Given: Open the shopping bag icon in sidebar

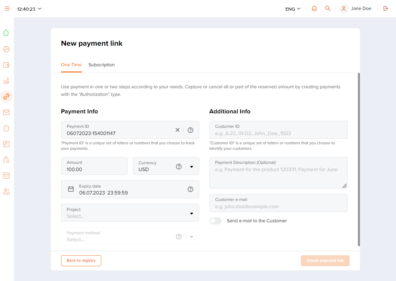Looking at the screenshot, I should tap(6, 128).
